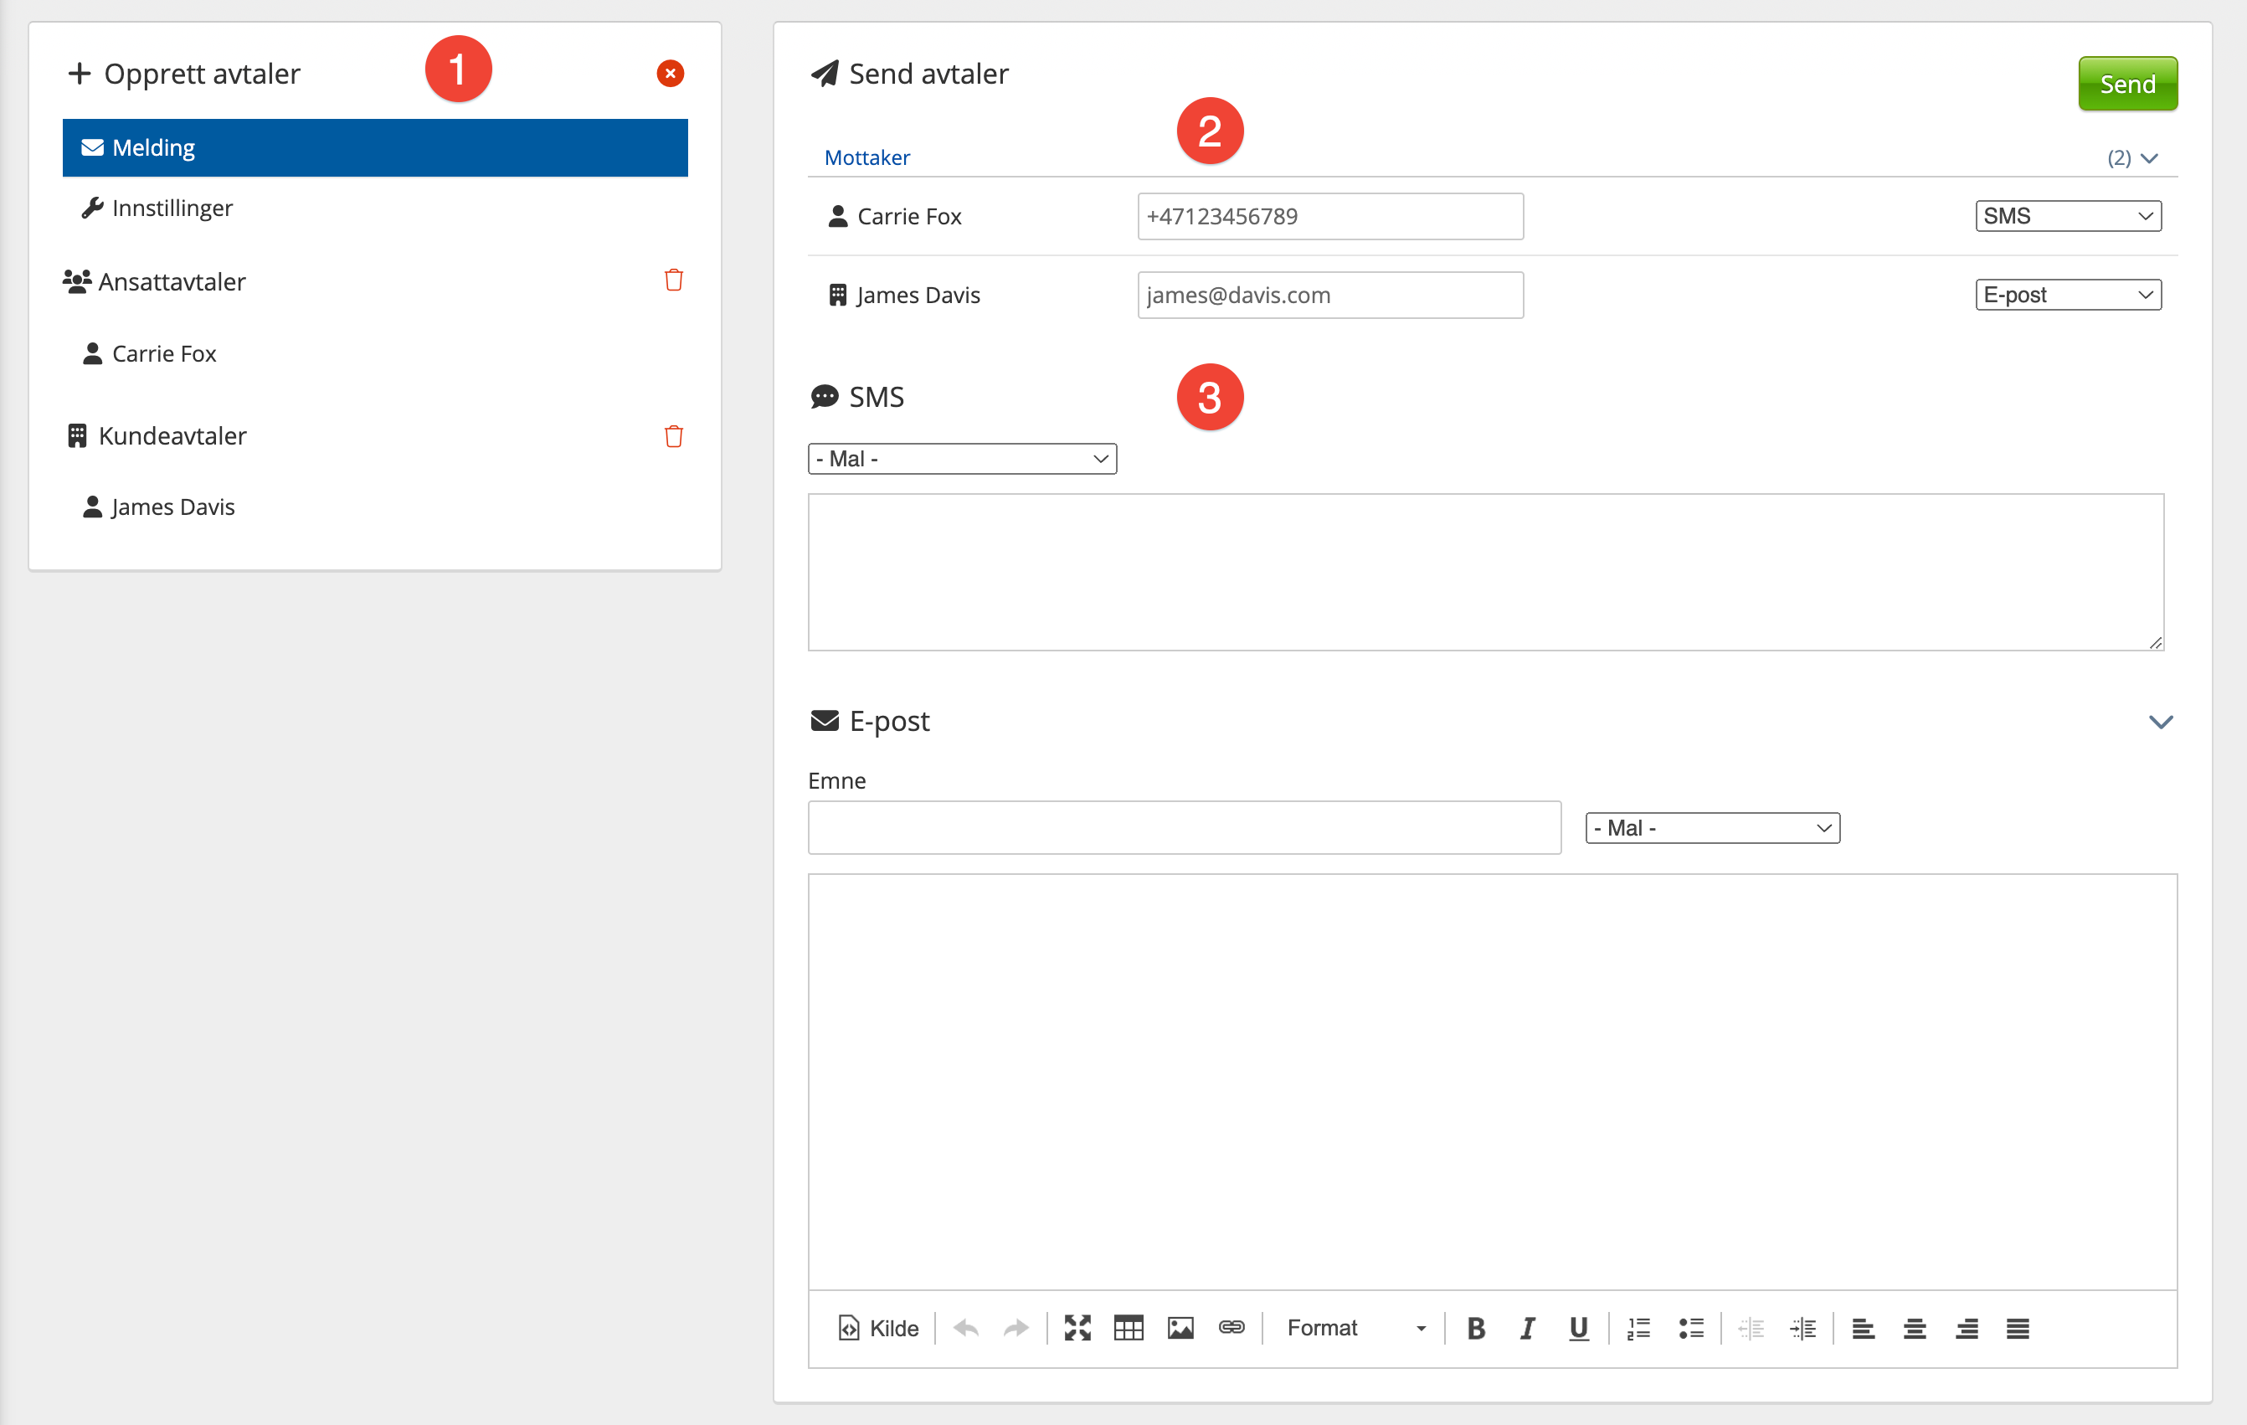Insert a link via the link icon
Image resolution: width=2247 pixels, height=1425 pixels.
[x=1231, y=1328]
